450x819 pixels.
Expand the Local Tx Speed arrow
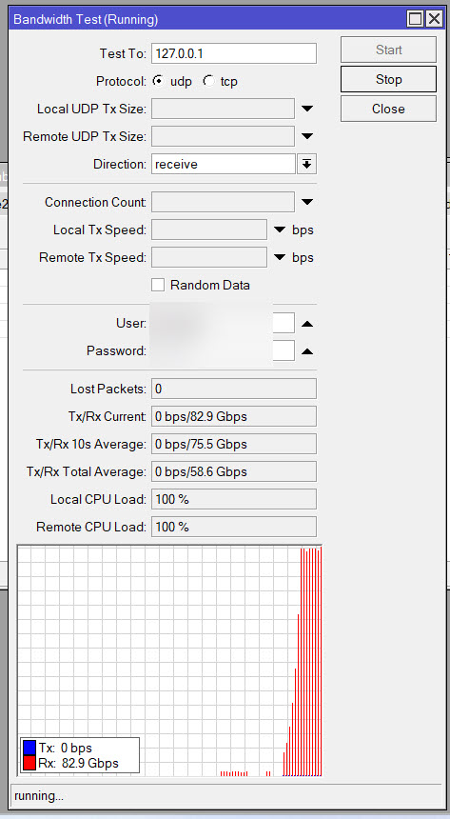(280, 230)
